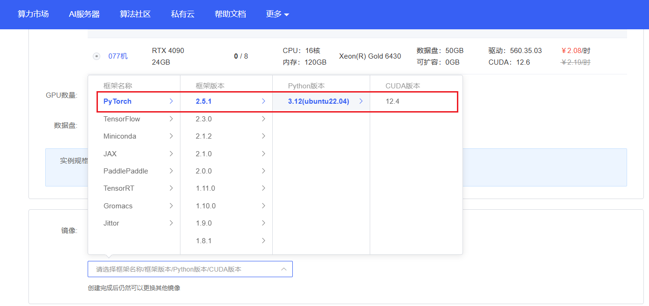Click the RTX 4090 GPU label
The image size is (649, 306).
pyautogui.click(x=168, y=51)
